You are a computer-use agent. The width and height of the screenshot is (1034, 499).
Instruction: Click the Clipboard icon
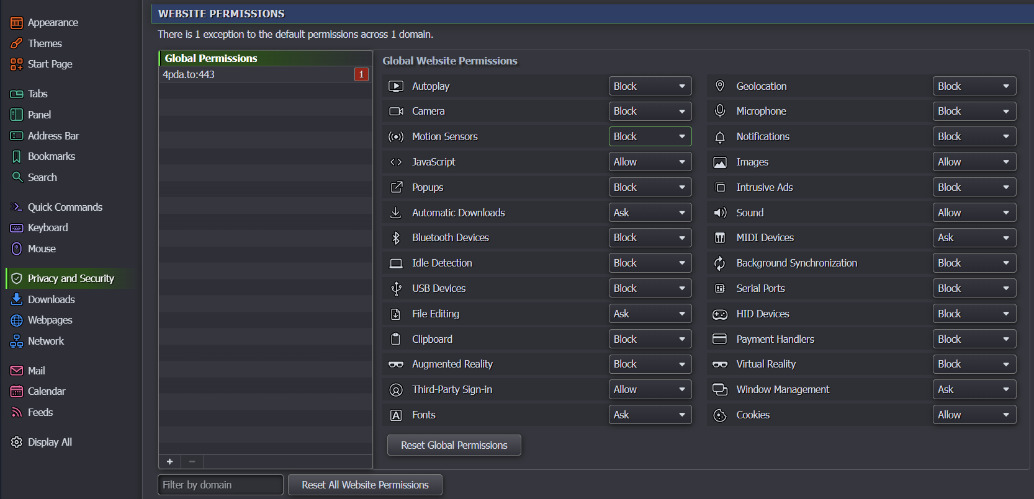point(395,339)
